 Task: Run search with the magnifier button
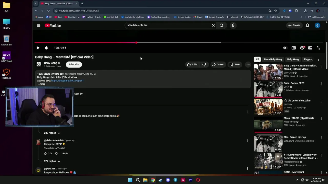click(221, 25)
